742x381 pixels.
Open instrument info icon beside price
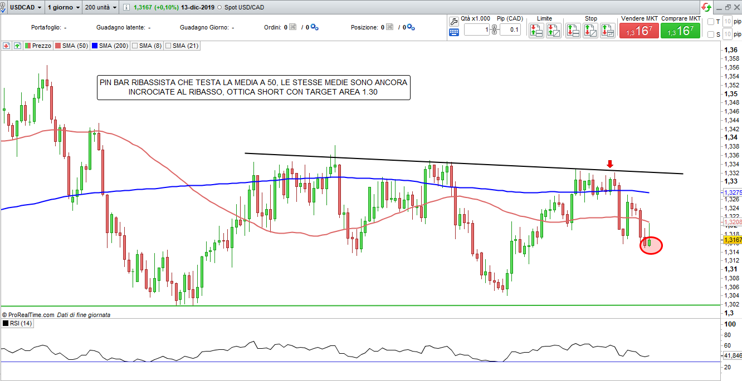126,8
